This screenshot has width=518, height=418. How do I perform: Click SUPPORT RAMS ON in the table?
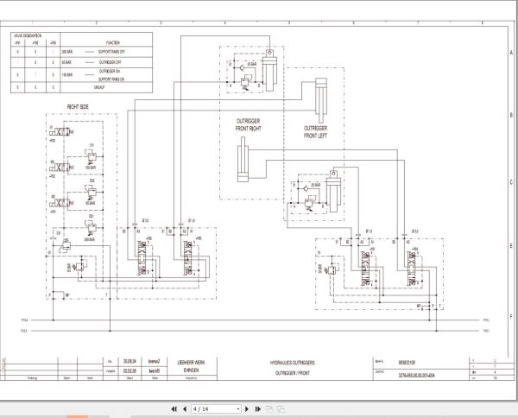[x=111, y=79]
